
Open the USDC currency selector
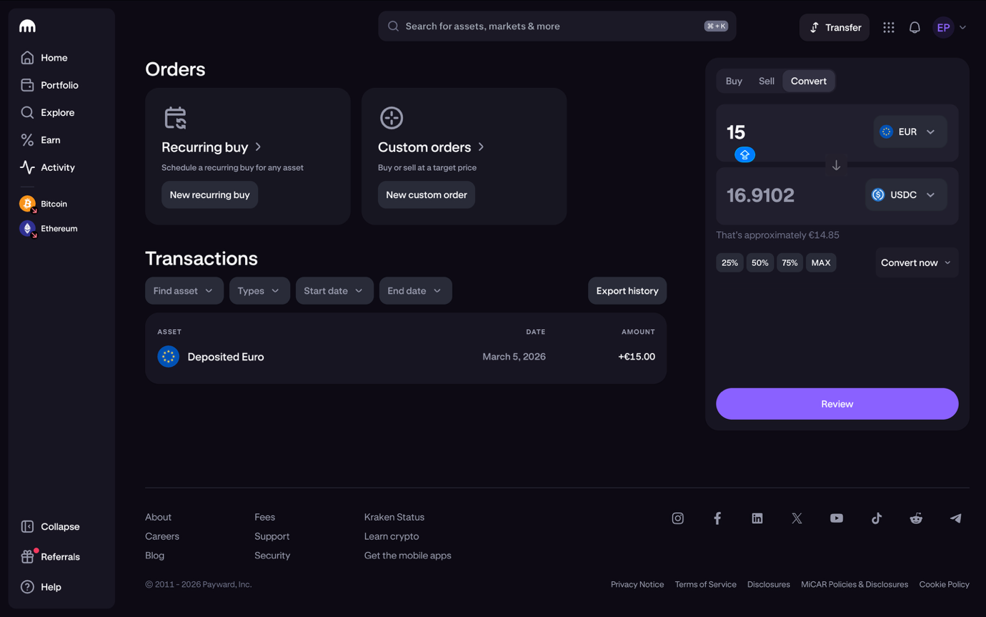(906, 194)
